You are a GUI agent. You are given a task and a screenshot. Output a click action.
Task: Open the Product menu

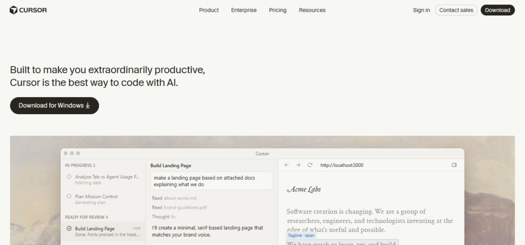tap(209, 10)
